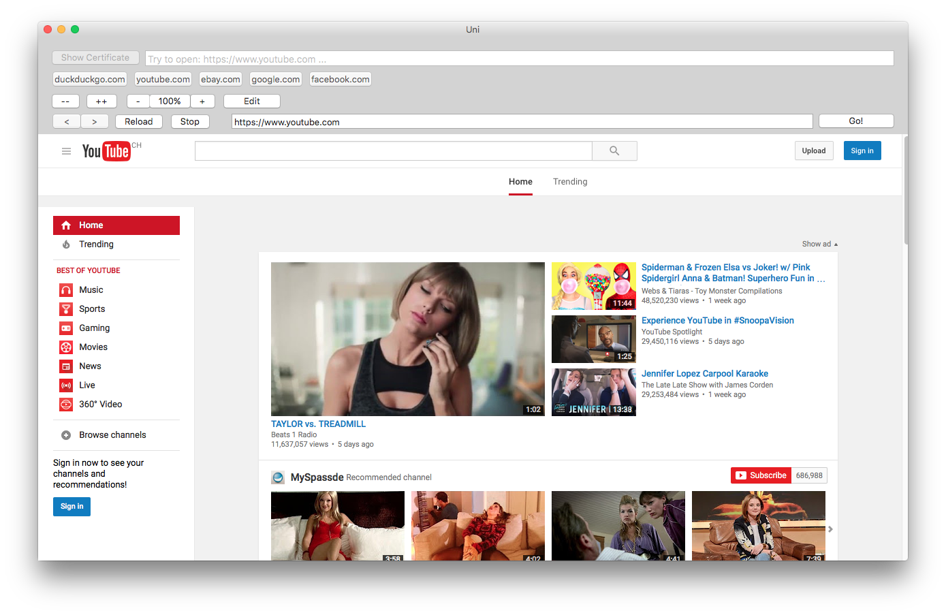
Task: Click the YouTube logo
Action: point(106,151)
